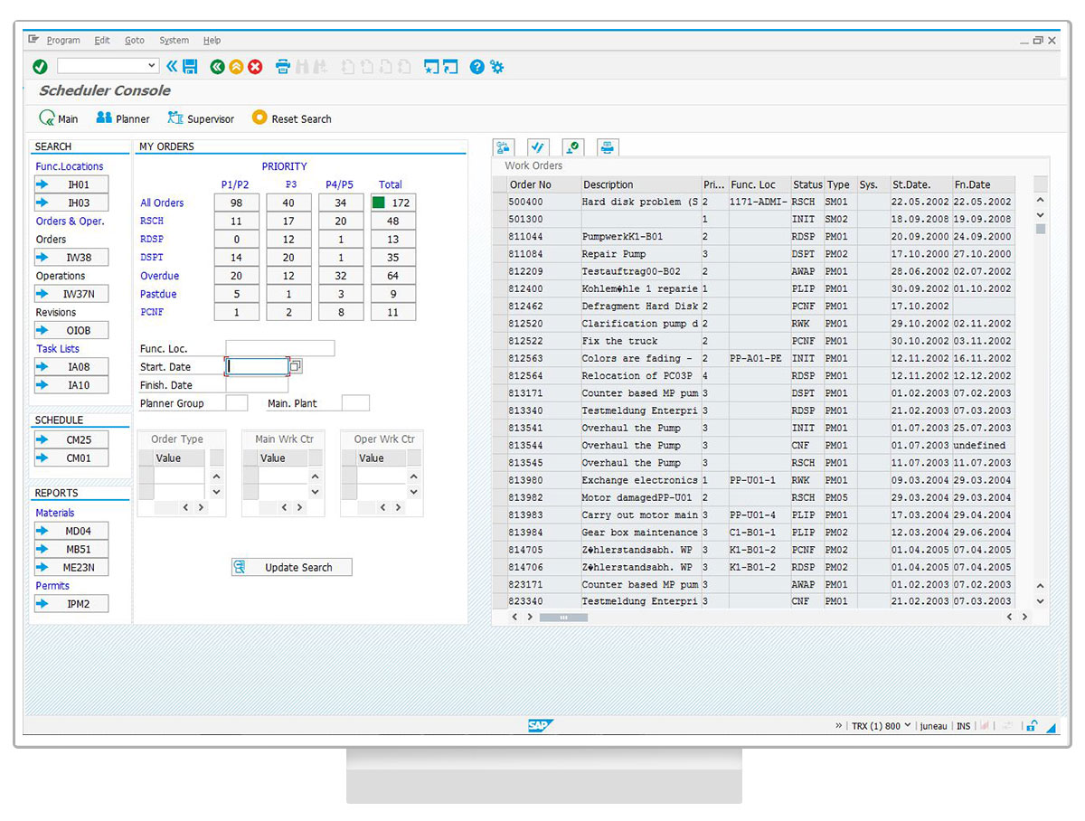Open the blue Help question mark icon

(x=476, y=67)
